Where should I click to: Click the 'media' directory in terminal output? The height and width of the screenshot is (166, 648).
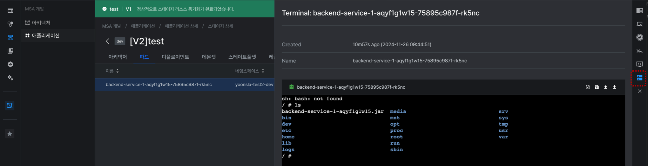pos(398,112)
